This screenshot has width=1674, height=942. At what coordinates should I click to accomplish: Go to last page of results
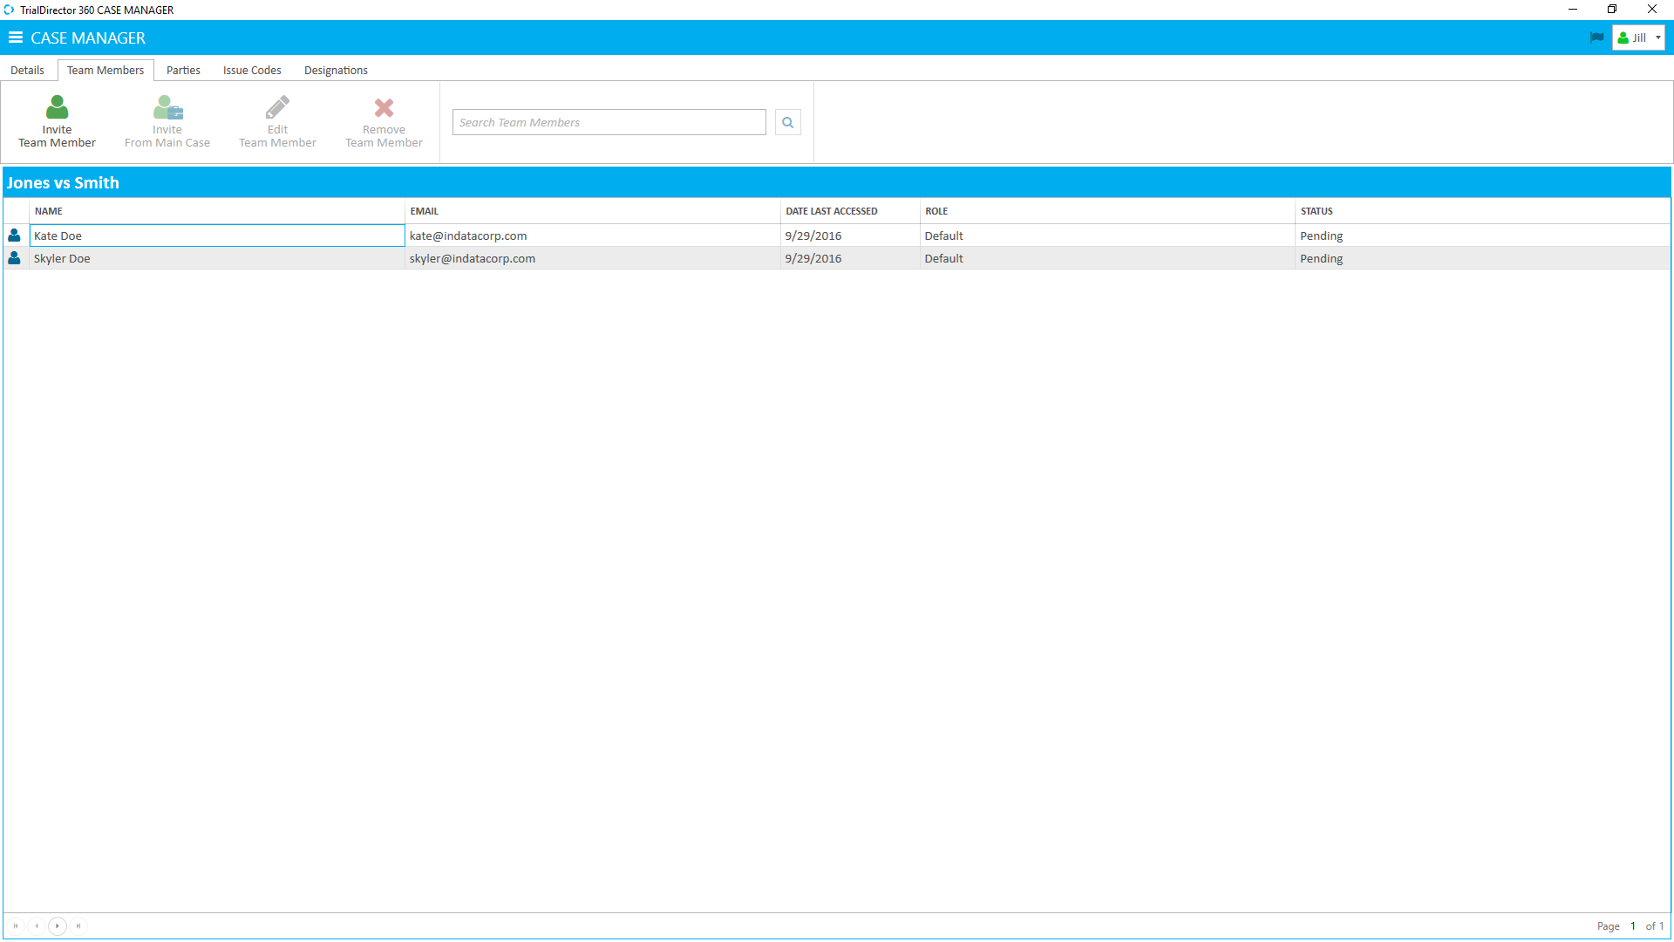click(78, 925)
